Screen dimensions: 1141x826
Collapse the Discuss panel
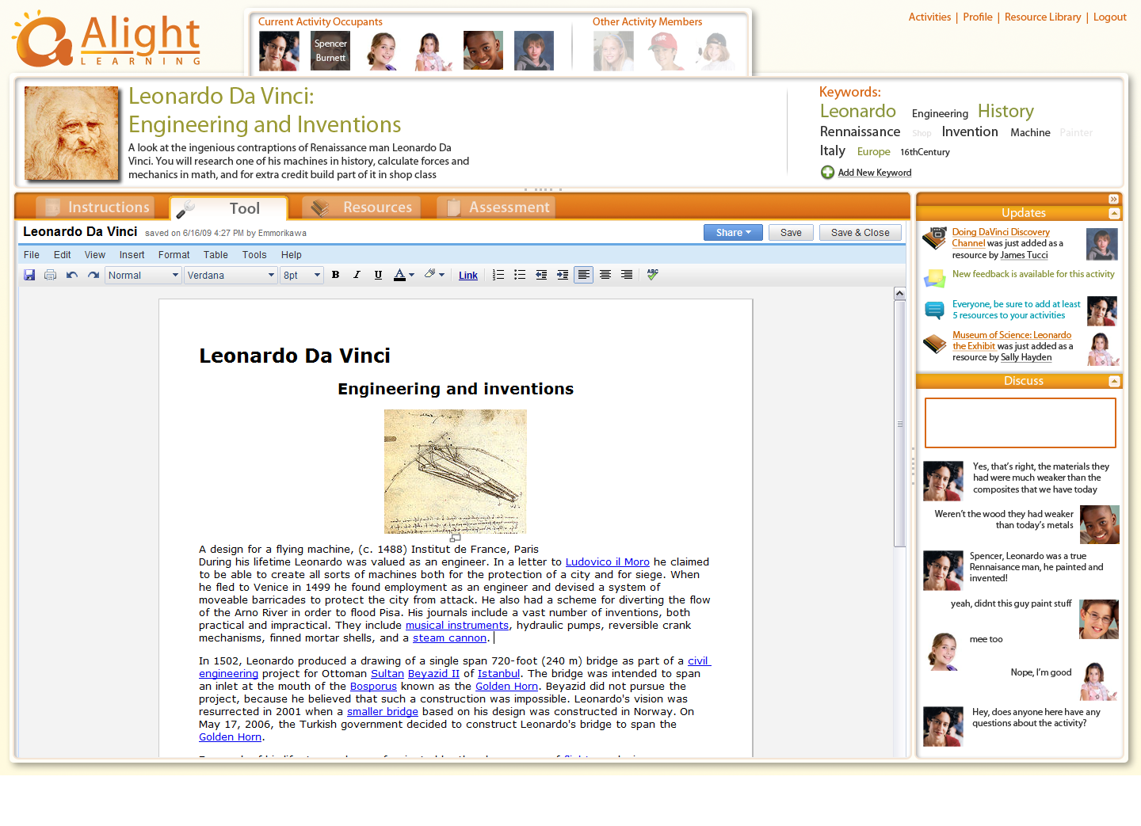tap(1114, 382)
